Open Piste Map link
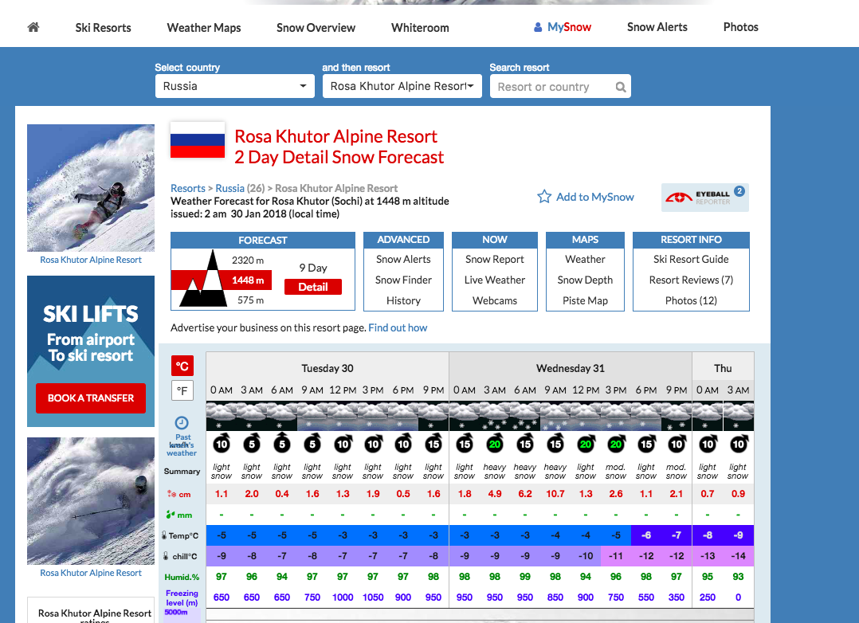 585,301
